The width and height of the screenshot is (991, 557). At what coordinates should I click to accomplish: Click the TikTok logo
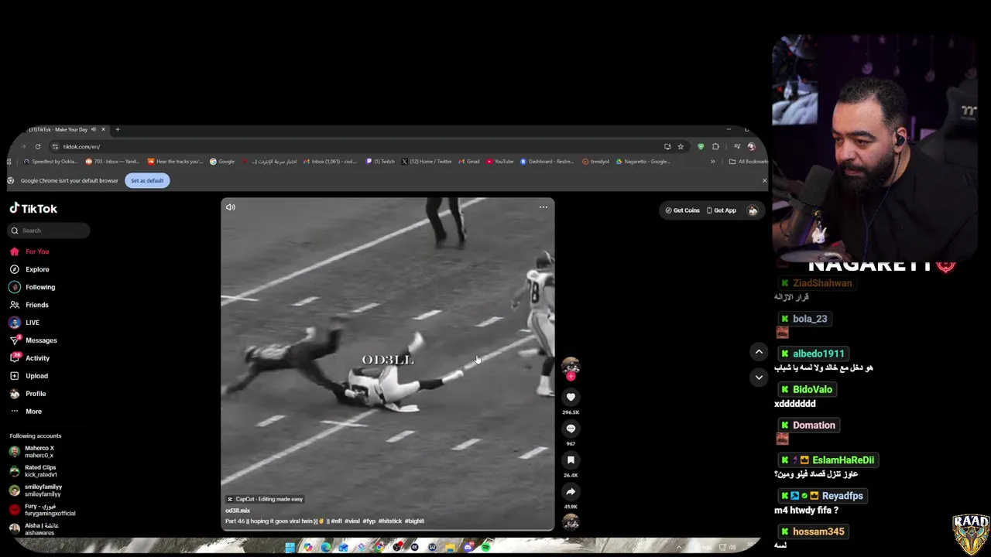pos(33,209)
